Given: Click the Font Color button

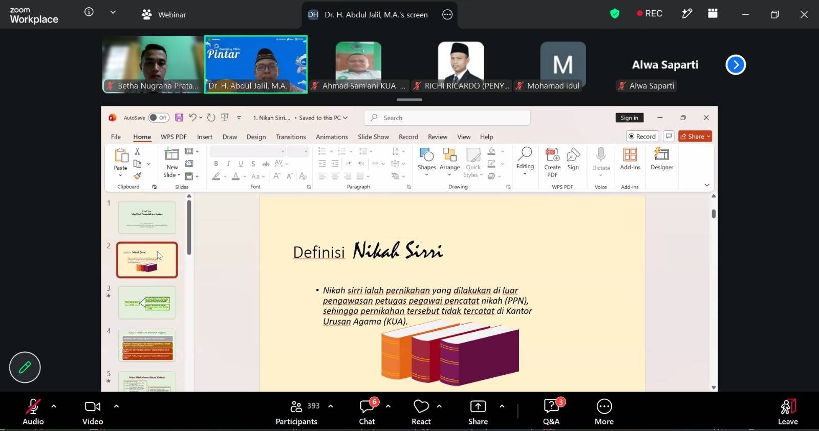Looking at the screenshot, I should coord(236,176).
